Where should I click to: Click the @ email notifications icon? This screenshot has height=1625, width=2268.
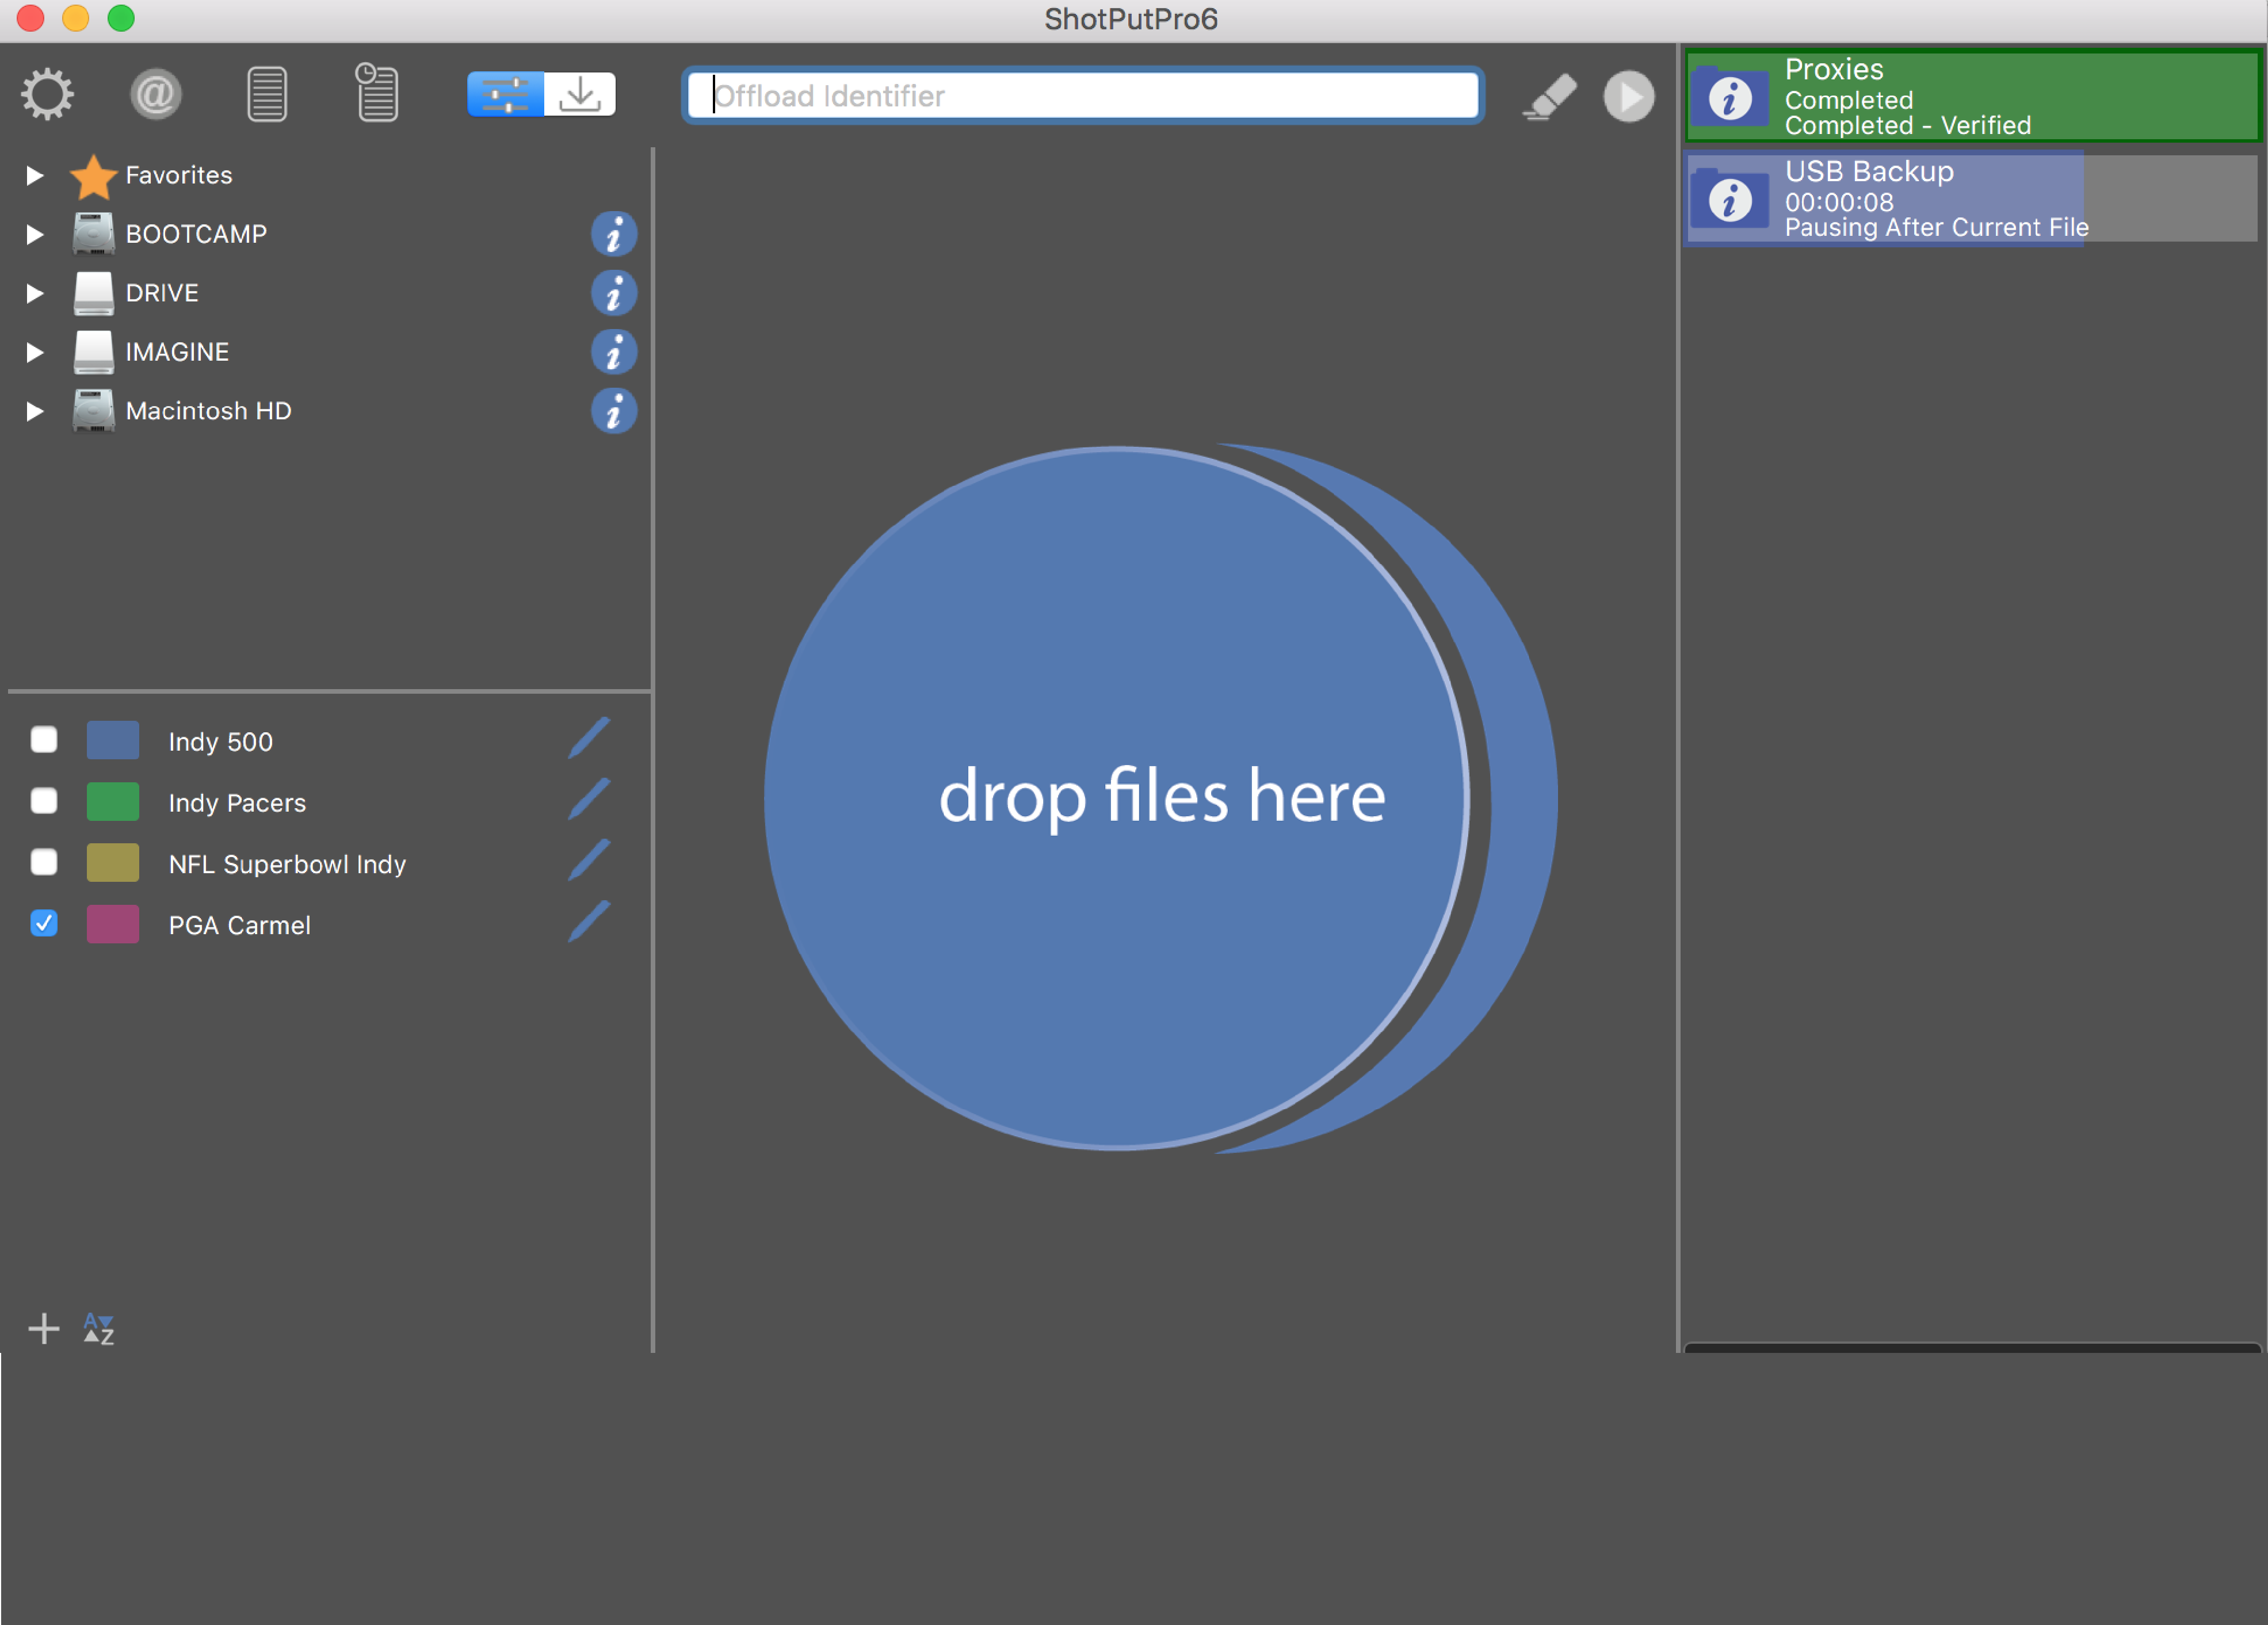pos(155,95)
